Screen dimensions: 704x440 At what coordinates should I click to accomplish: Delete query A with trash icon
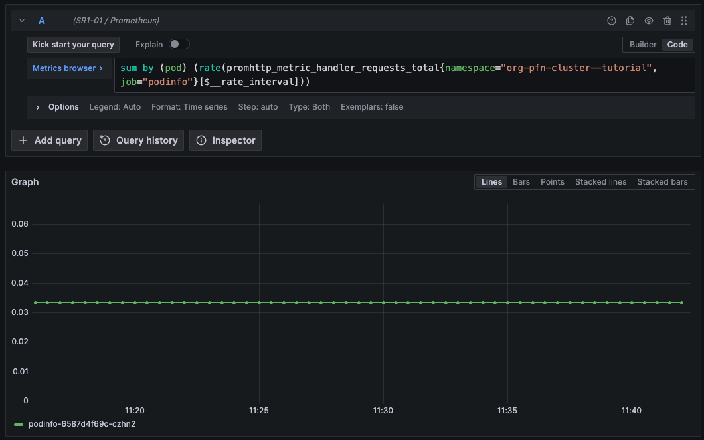click(667, 21)
